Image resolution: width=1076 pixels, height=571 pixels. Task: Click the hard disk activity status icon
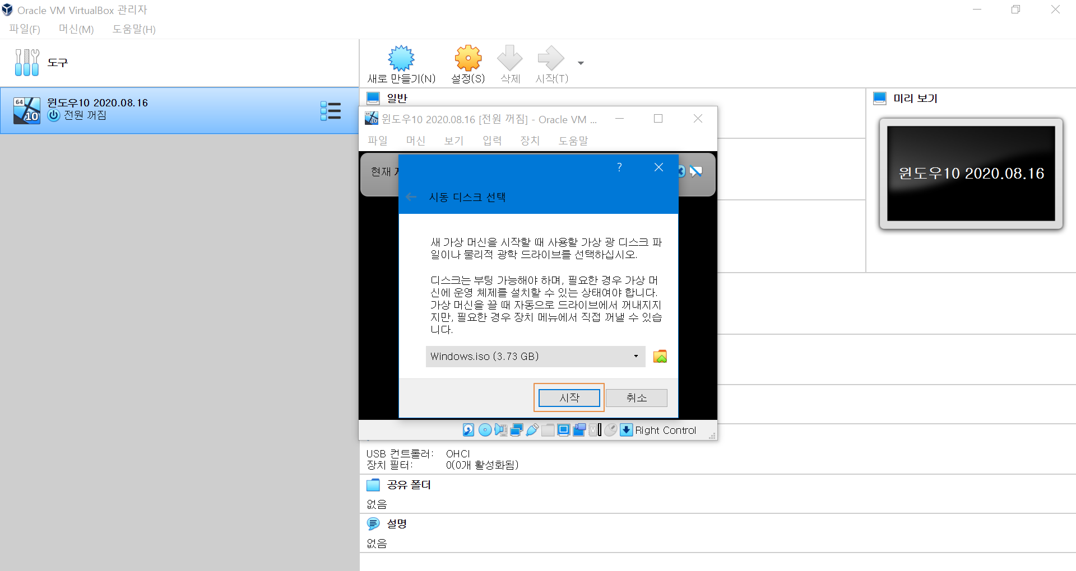coord(469,430)
